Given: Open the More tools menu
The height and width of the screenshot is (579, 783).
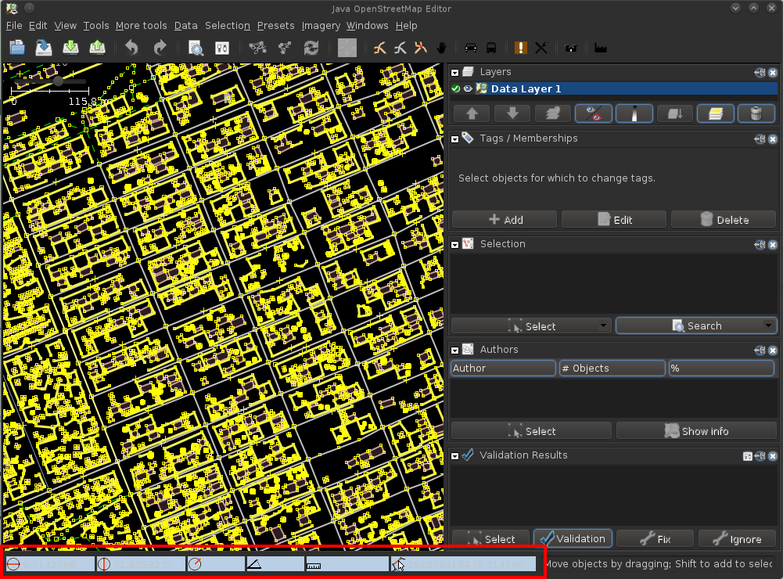Looking at the screenshot, I should pos(142,26).
